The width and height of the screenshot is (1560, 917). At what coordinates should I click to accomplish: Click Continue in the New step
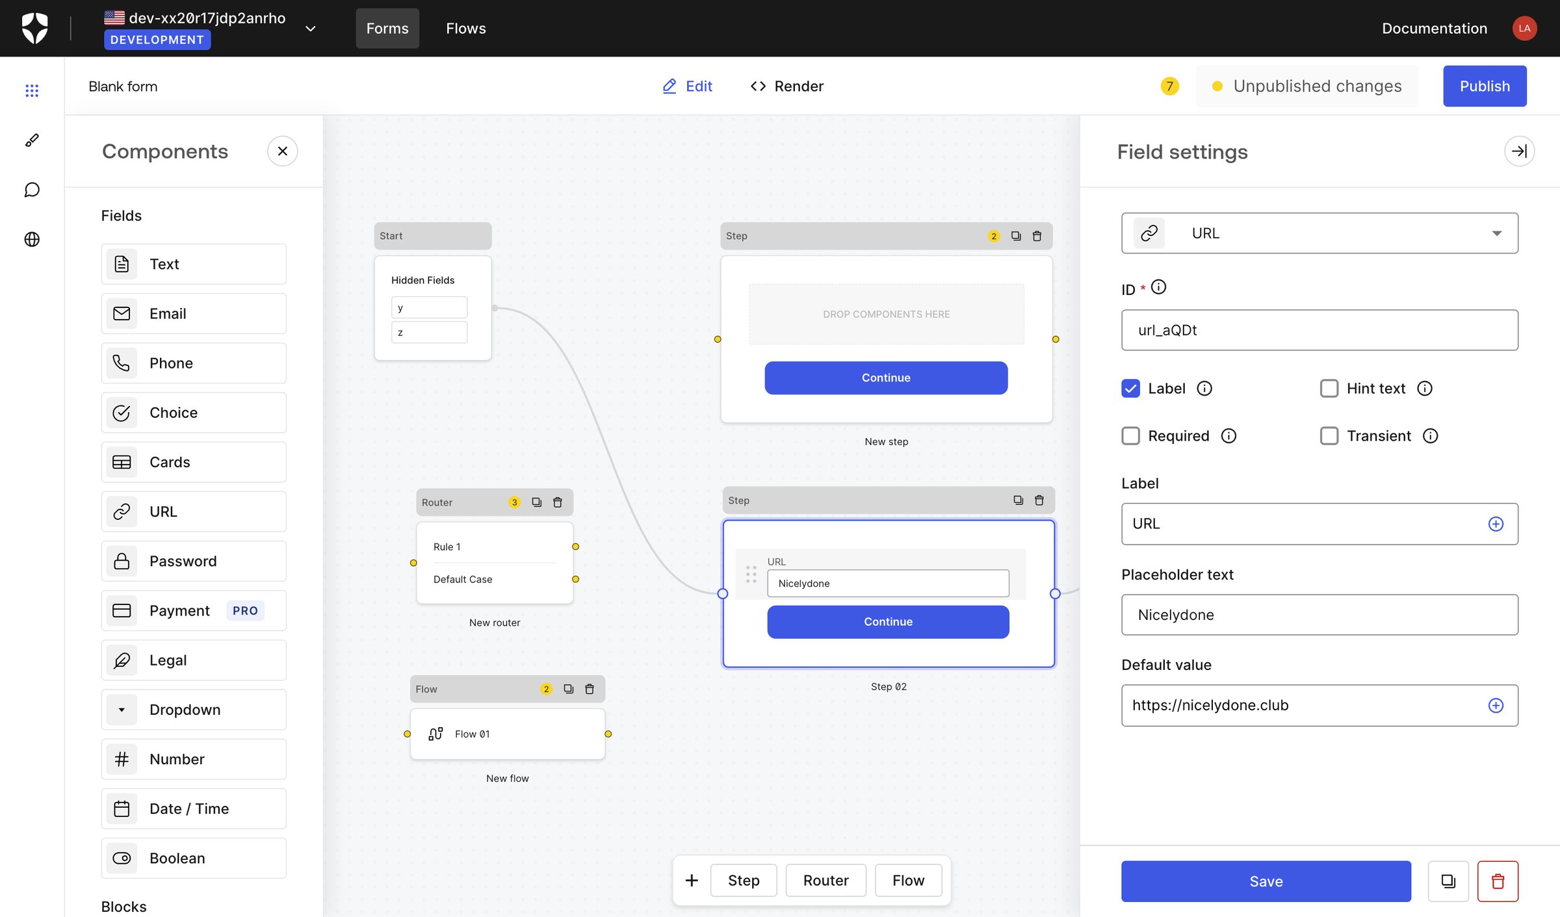(886, 378)
